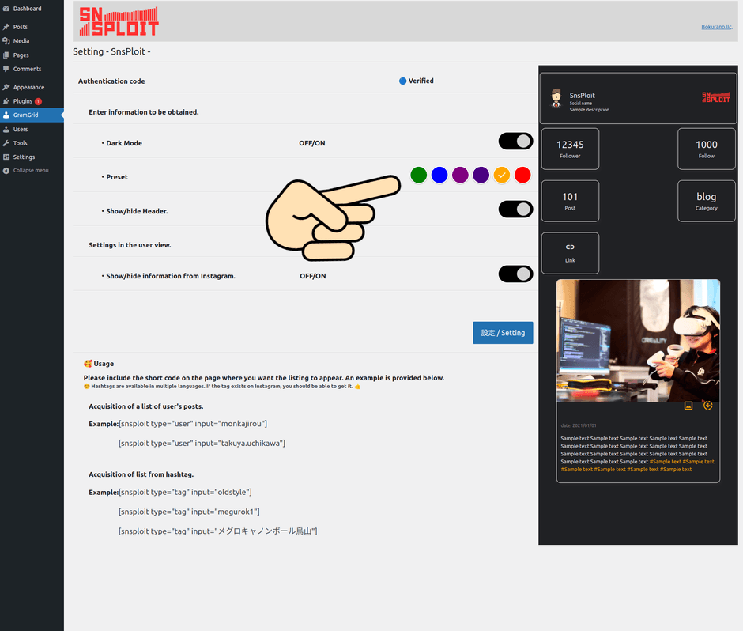Viewport: 743px width, 631px height.
Task: Click the VR headset preview photo
Action: [x=638, y=340]
